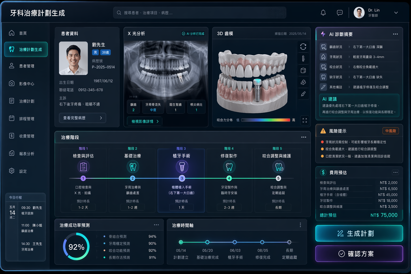
Task: Select the implant tool in 3D model toolbar
Action: 303,59
